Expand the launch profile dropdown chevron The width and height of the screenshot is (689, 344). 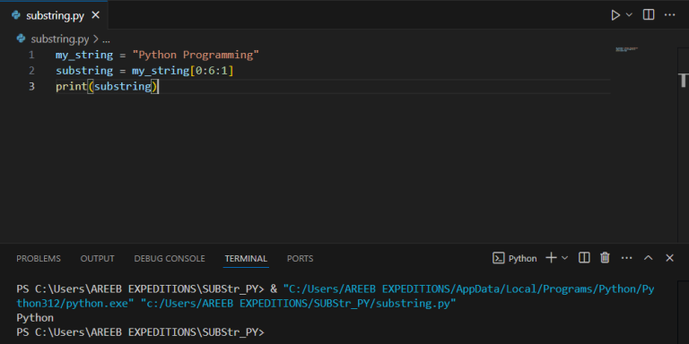tap(564, 258)
